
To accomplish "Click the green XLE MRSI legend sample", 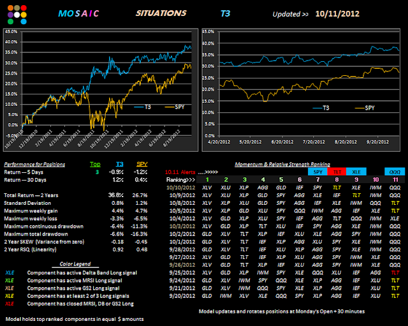I will 10,281.
